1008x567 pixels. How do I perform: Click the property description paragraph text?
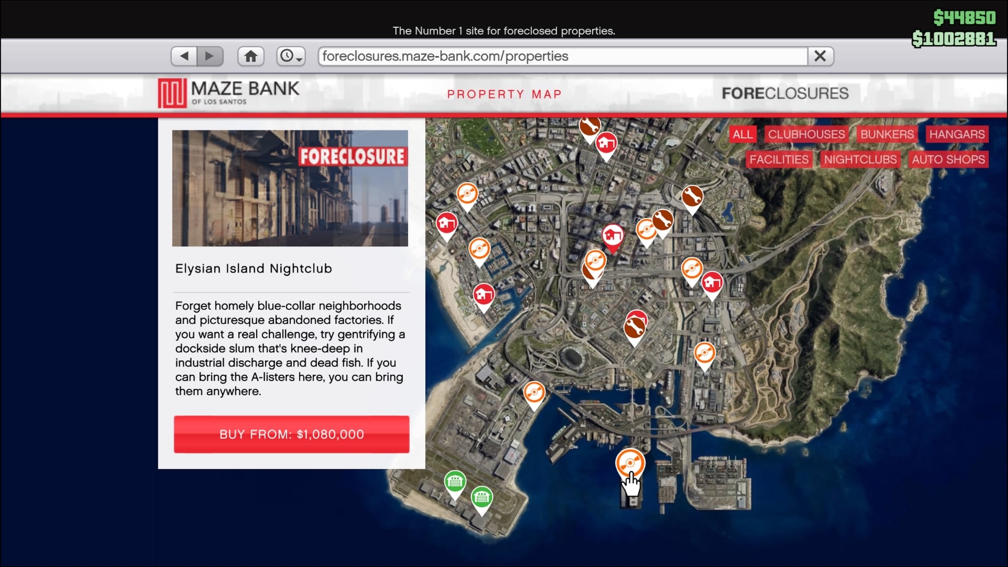coord(290,349)
